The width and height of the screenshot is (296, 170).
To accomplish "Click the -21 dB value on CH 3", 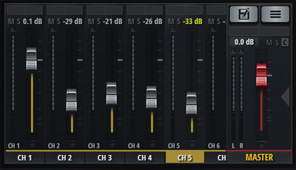I will coord(112,21).
